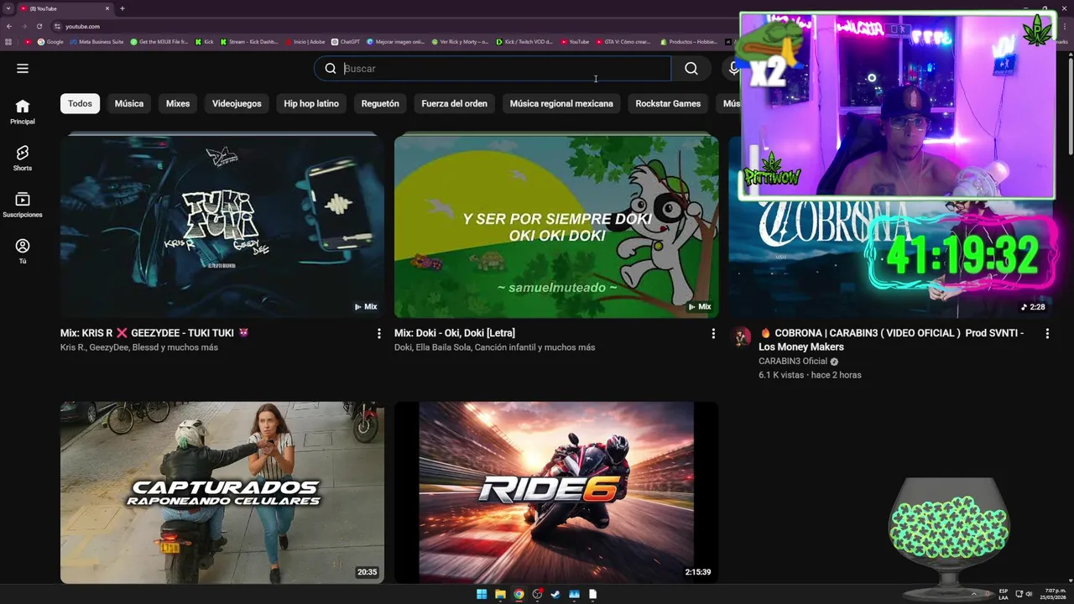
Task: Open ESP LAA keyboard language switcher
Action: (x=1004, y=594)
